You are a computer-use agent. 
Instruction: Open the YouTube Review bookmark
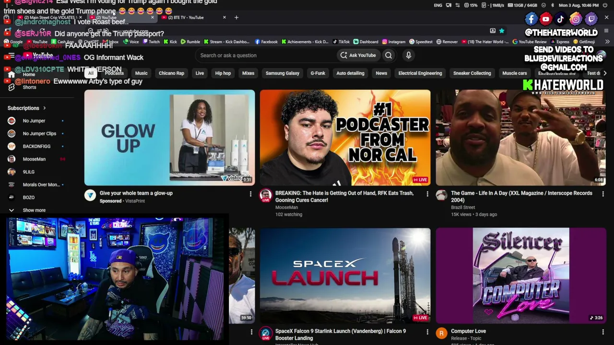pyautogui.click(x=530, y=42)
